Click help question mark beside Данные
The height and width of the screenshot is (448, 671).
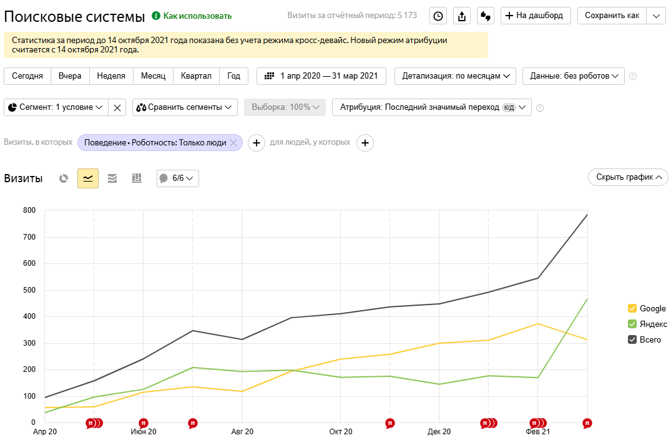(633, 76)
